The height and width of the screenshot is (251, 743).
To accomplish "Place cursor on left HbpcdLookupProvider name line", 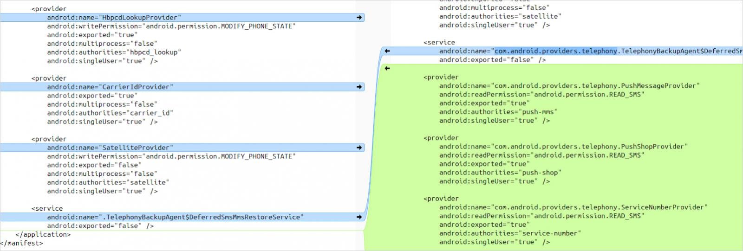I will (114, 18).
